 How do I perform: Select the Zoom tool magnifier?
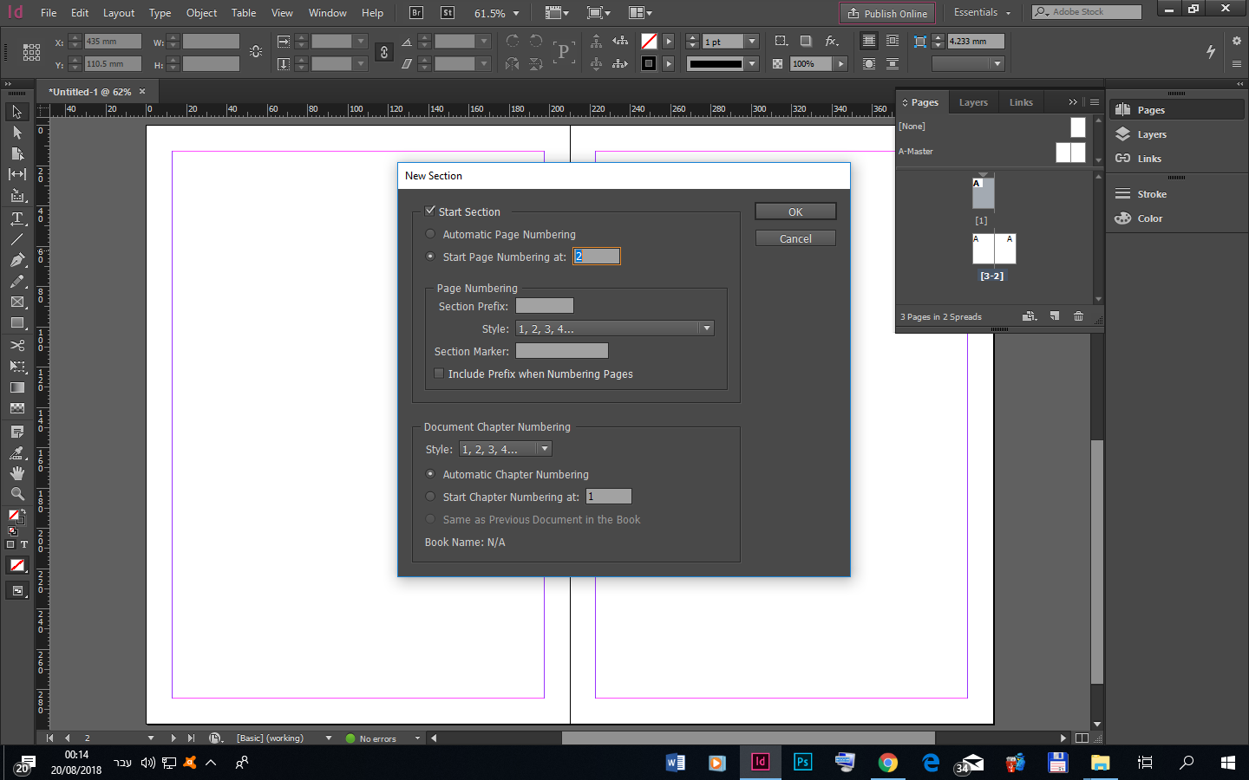point(16,494)
